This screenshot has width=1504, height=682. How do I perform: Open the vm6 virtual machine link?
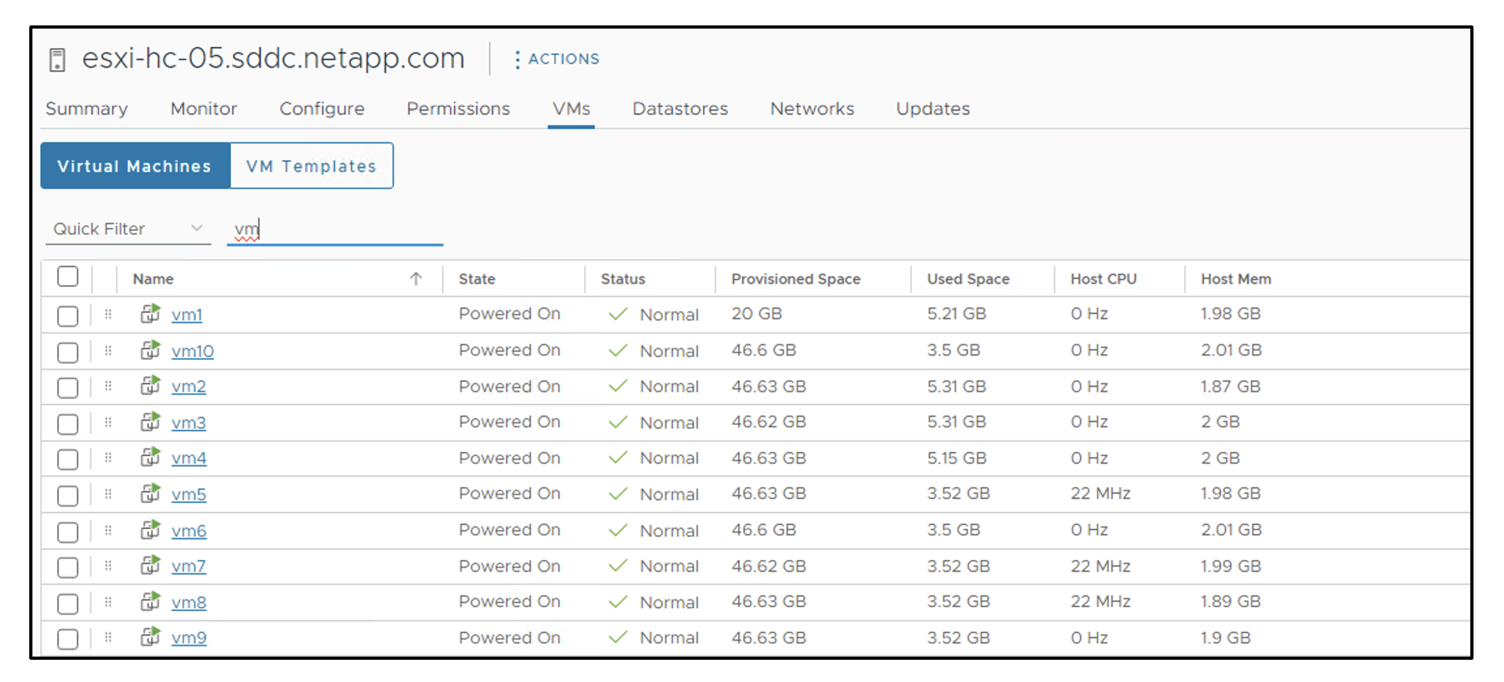click(x=189, y=531)
